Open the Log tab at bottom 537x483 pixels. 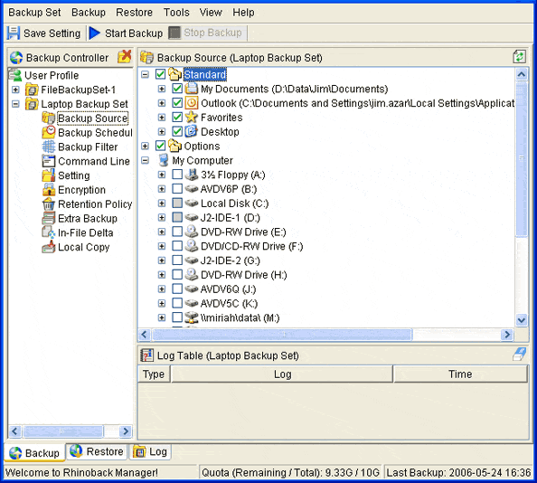point(151,452)
